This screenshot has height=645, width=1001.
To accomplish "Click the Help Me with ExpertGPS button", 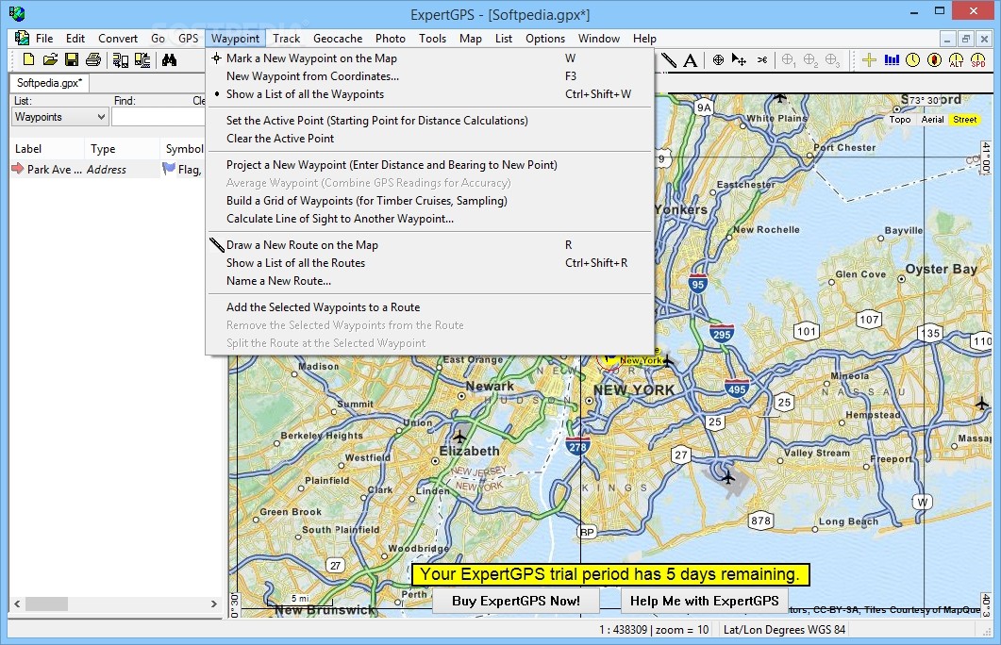I will point(704,601).
